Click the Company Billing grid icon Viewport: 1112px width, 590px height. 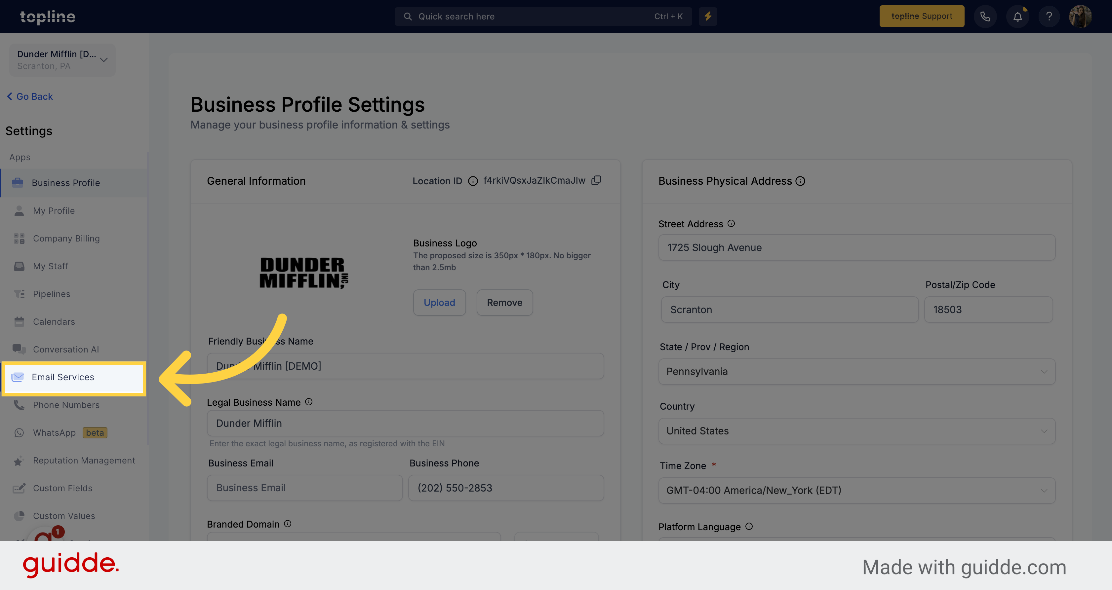tap(19, 239)
